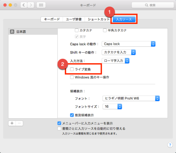
Task: Open the Caps lock の動作 dropdown
Action: tap(128, 44)
